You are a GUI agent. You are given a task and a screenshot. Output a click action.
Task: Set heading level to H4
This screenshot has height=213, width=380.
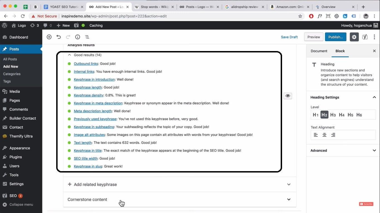[342, 115]
